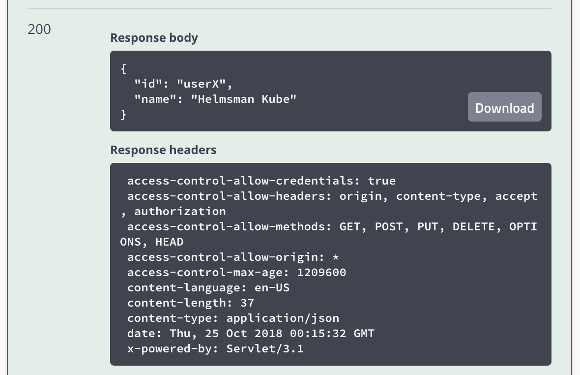The height and width of the screenshot is (375, 580).
Task: Click the content-type application/json value
Action: pos(283,318)
